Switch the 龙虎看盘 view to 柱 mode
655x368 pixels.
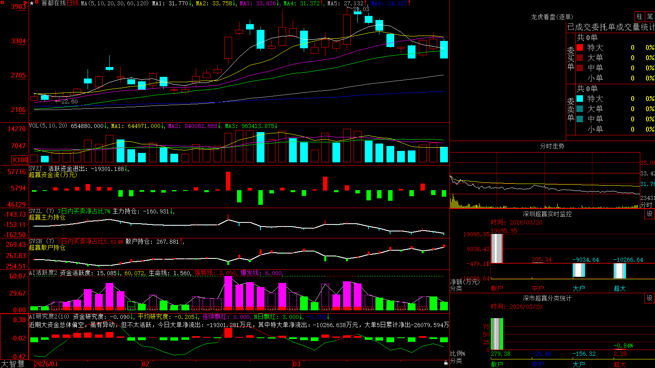point(639,16)
